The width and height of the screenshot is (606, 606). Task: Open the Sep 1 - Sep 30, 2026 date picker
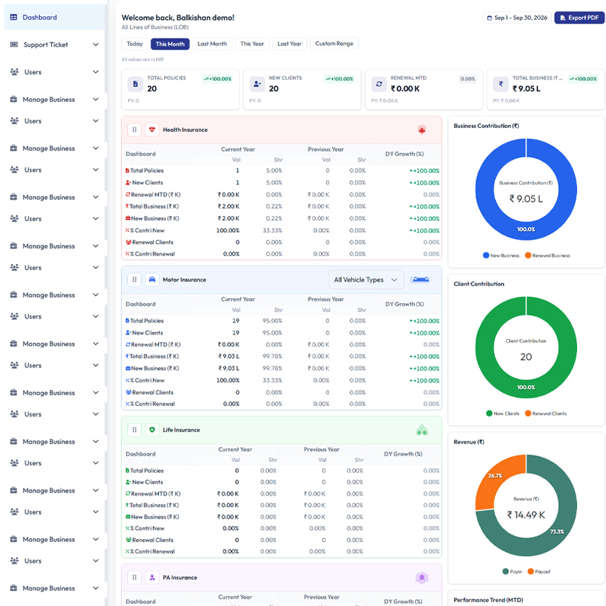tap(517, 18)
